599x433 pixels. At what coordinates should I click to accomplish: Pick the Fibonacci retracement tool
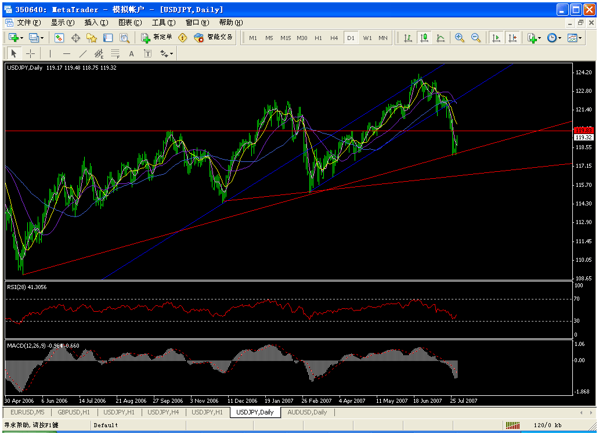coord(116,53)
